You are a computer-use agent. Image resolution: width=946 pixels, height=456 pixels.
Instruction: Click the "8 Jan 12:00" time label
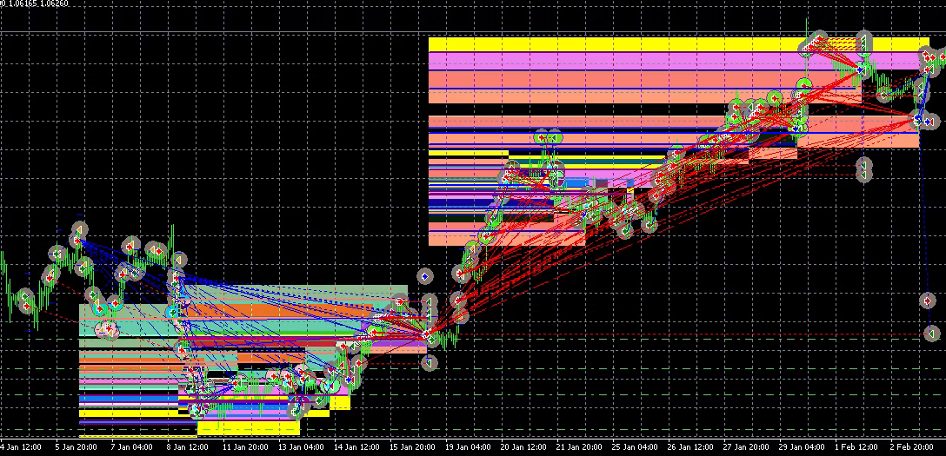[188, 447]
